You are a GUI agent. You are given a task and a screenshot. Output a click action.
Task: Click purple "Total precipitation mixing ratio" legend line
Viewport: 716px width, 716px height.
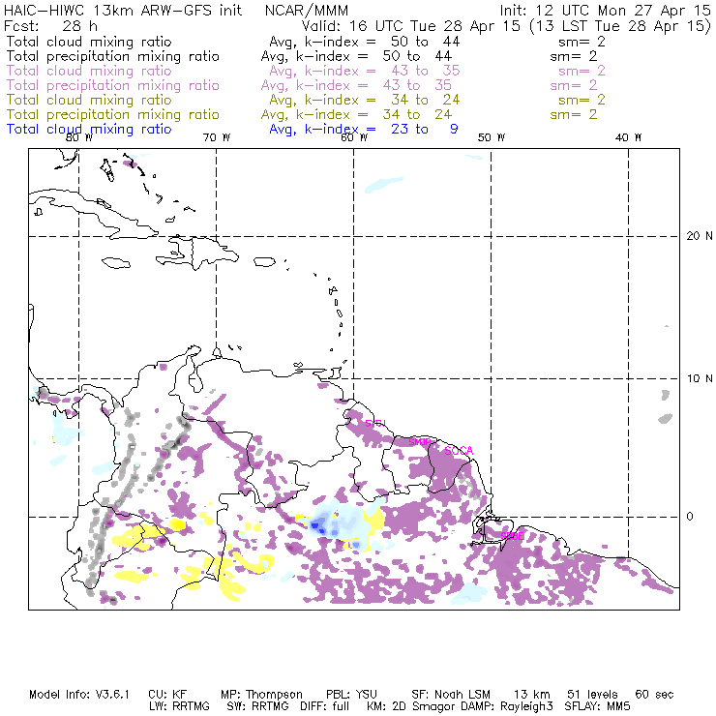[x=113, y=86]
